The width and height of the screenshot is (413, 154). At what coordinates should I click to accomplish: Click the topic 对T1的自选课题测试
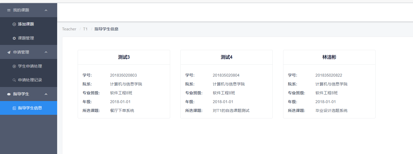pos(231,111)
